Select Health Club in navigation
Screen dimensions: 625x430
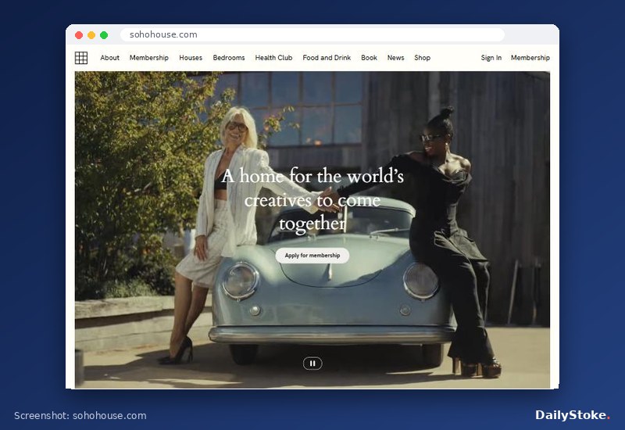[x=273, y=58]
